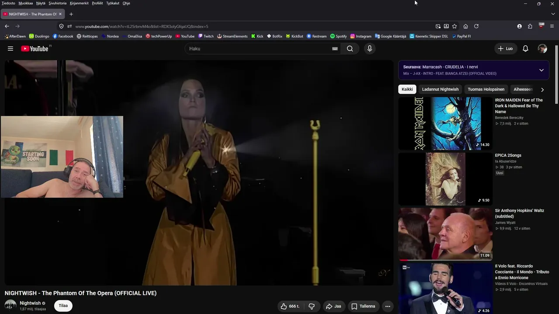
Task: Open the on-screen keyboard in search box
Action: (x=335, y=49)
